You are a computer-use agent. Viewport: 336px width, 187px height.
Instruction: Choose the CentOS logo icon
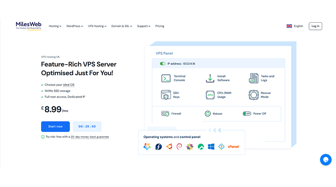coord(190,147)
